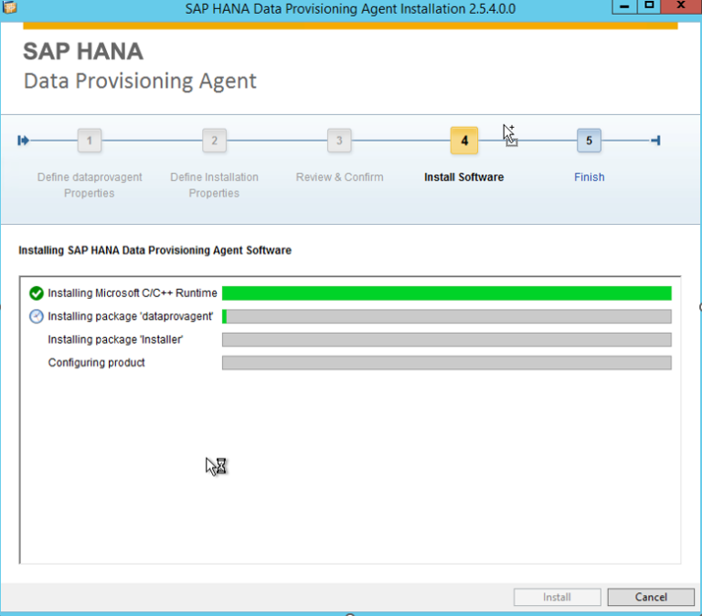Open the Install Software step label
This screenshot has height=616, width=702.
pyautogui.click(x=463, y=177)
